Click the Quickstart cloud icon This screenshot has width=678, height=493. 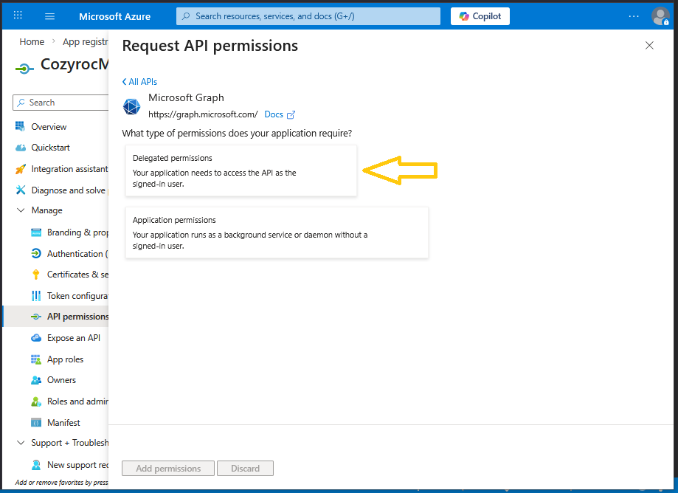(20, 148)
